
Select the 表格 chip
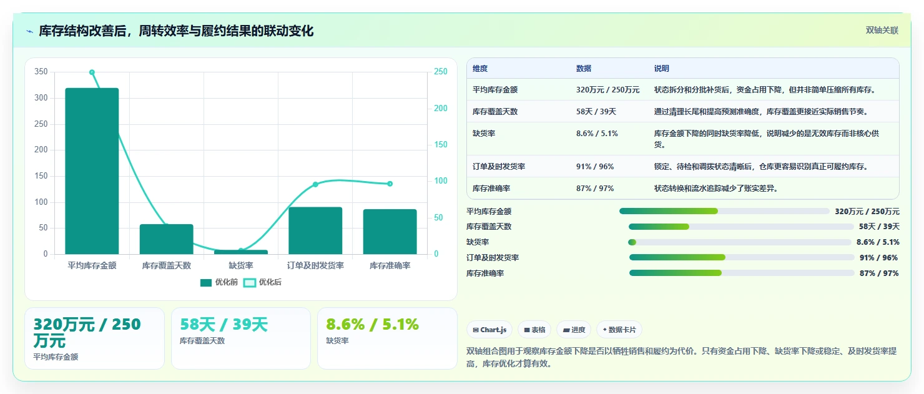click(534, 330)
